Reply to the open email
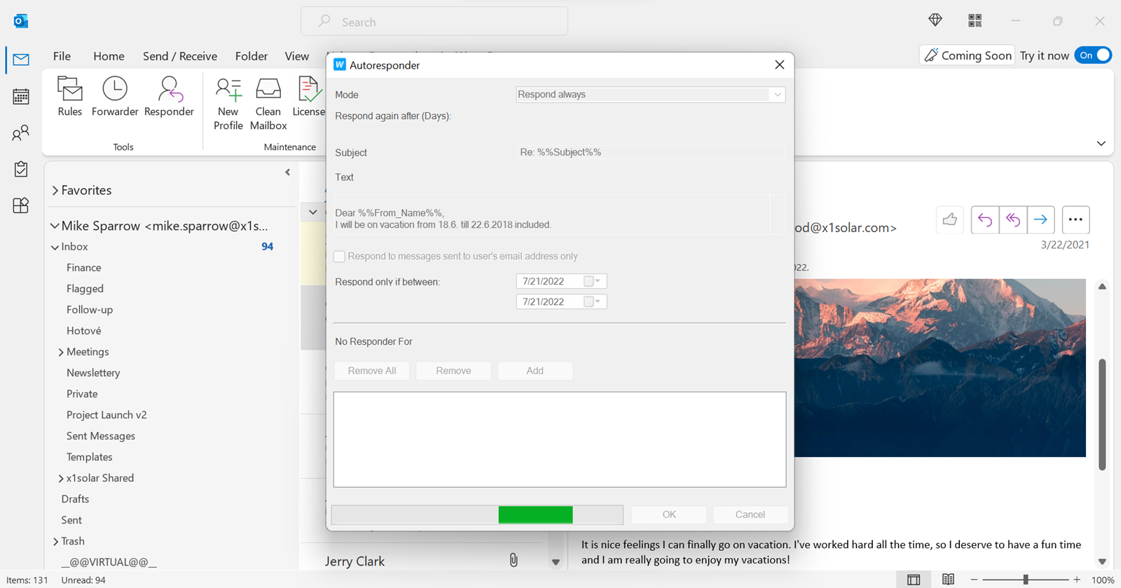The width and height of the screenshot is (1121, 588). (x=985, y=220)
